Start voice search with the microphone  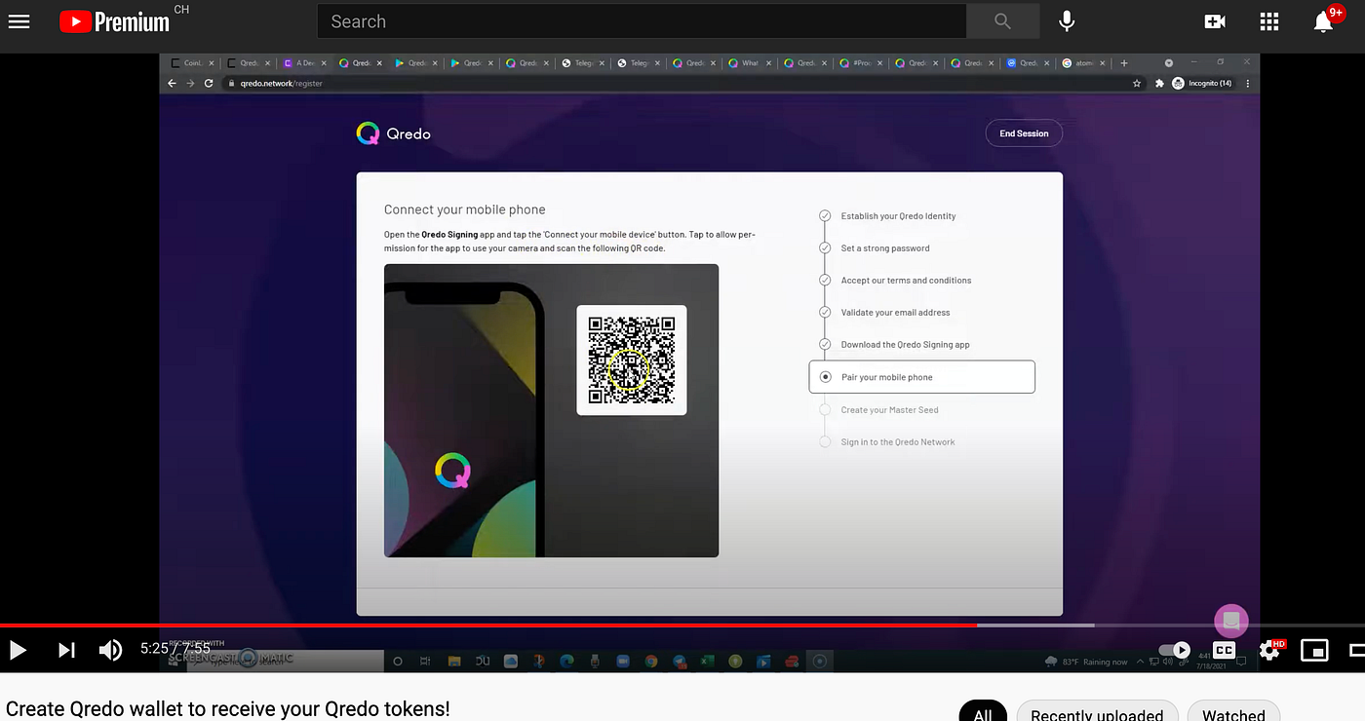pyautogui.click(x=1068, y=20)
